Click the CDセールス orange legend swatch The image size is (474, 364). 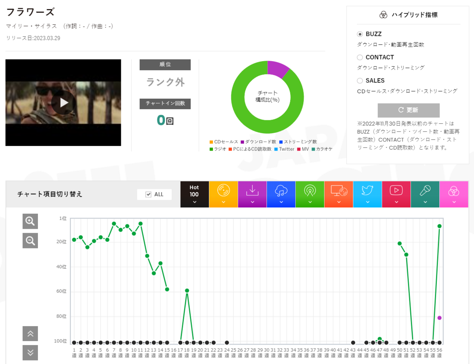[211, 142]
